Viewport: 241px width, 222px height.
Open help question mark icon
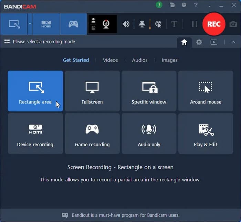point(196,5)
